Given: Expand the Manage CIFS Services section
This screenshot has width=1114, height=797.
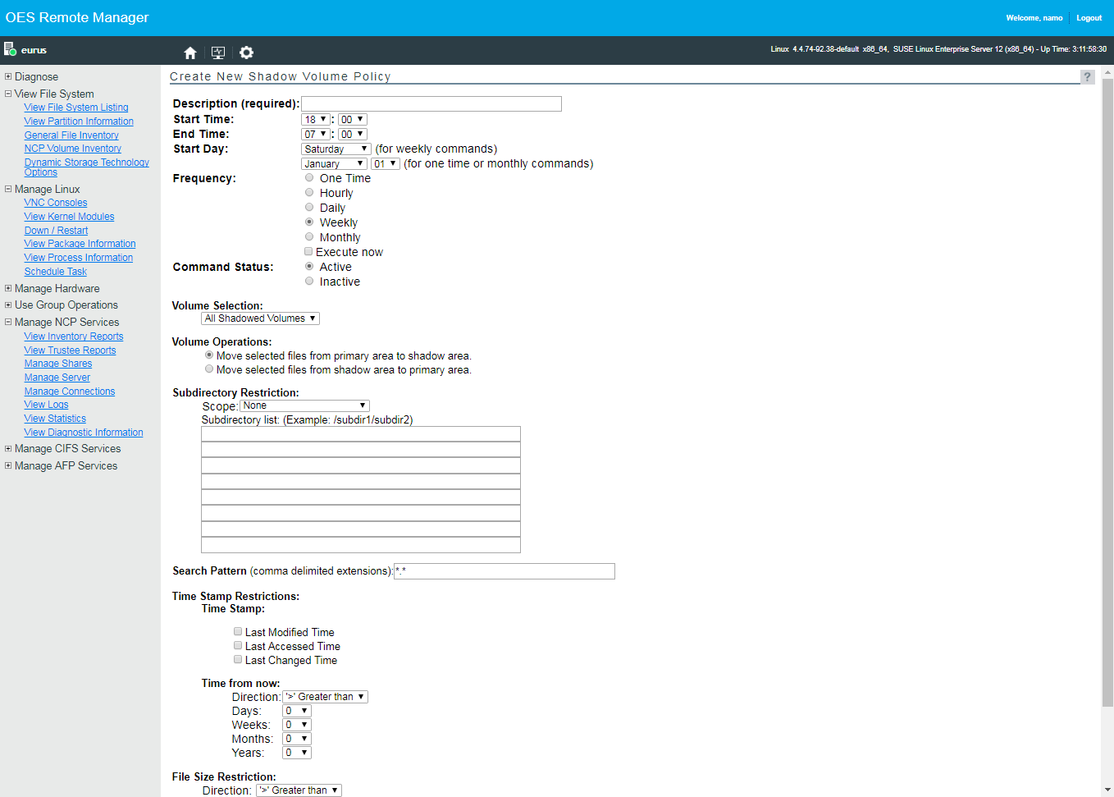Looking at the screenshot, I should coord(8,448).
